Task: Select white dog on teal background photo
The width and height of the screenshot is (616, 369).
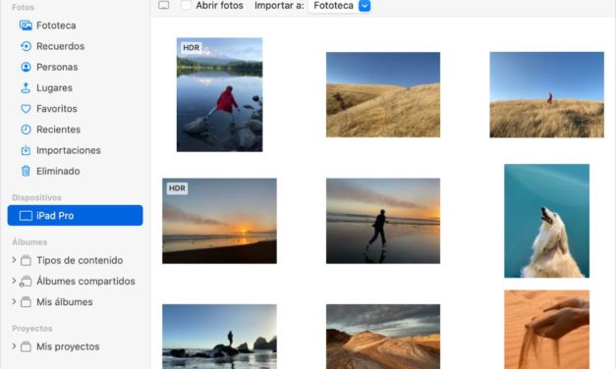Action: point(547,221)
